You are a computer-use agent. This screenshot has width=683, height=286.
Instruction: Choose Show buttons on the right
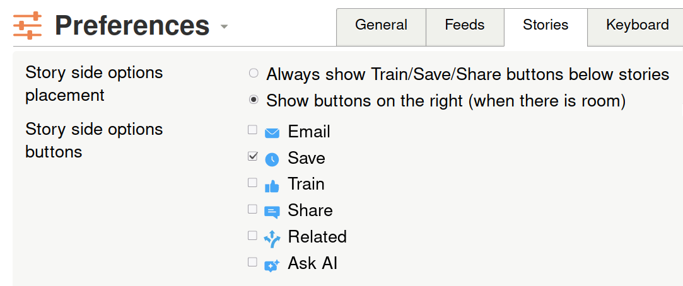pos(254,100)
